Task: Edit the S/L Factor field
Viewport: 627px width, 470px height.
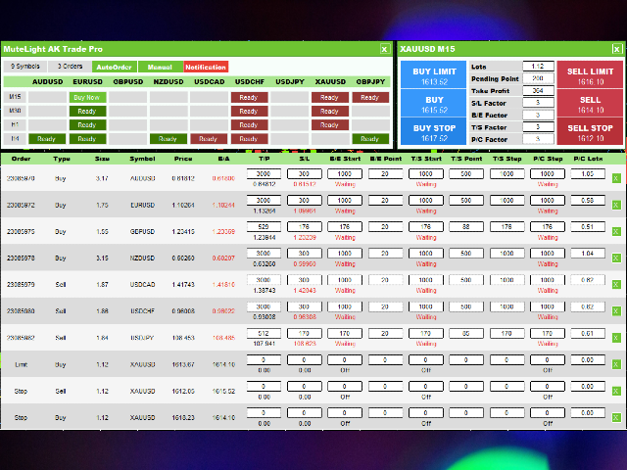Action: [x=538, y=103]
